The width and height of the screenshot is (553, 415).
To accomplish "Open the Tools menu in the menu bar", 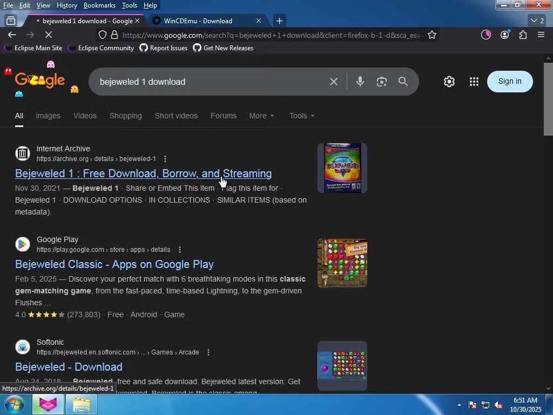I will 130,5.
